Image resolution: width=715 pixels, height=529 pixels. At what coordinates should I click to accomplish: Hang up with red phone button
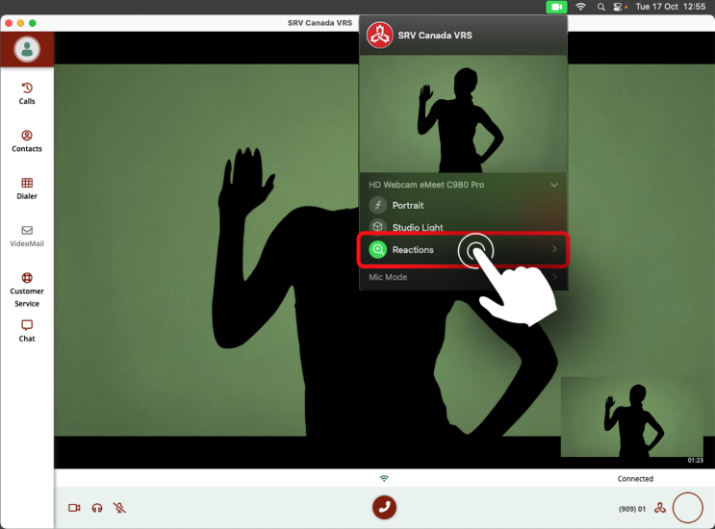coord(384,507)
